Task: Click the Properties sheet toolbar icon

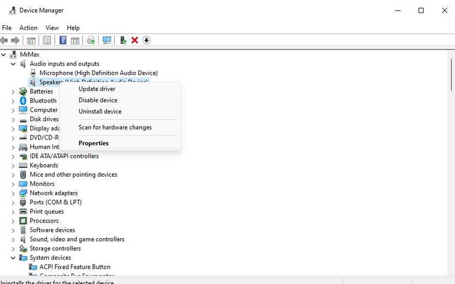Action: [47, 40]
